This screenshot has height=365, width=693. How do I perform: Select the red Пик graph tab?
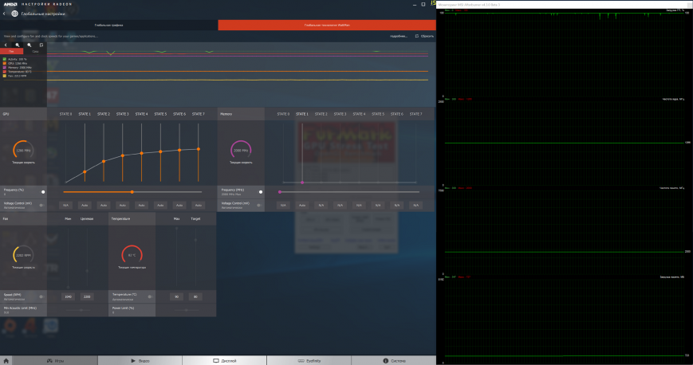pos(11,51)
